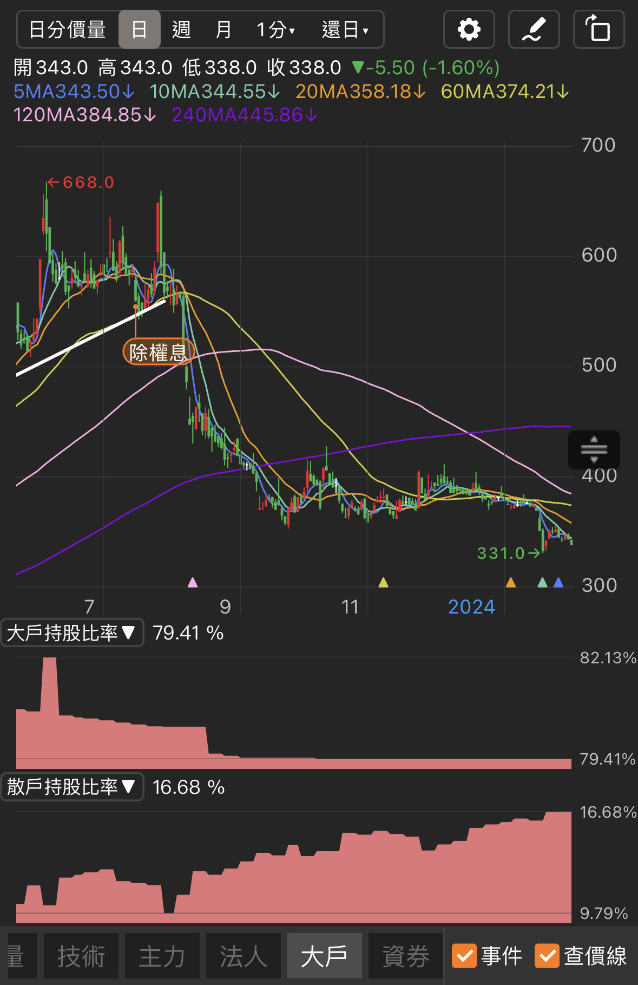638x985 pixels.
Task: Tap the 低338.0 low price value
Action: point(220,68)
